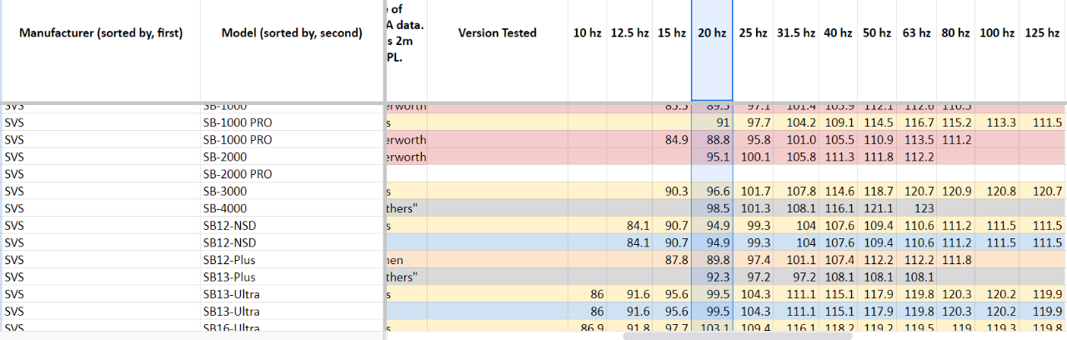
Task: Select the 20 hz cell showing 95.1
Action: point(712,157)
